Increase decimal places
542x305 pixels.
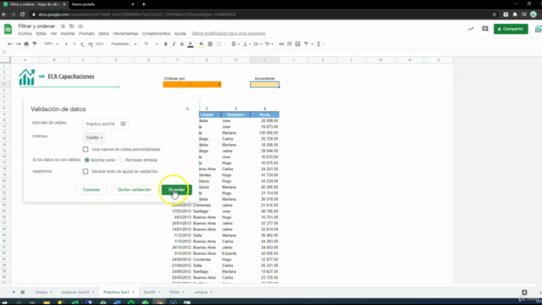pos(91,44)
